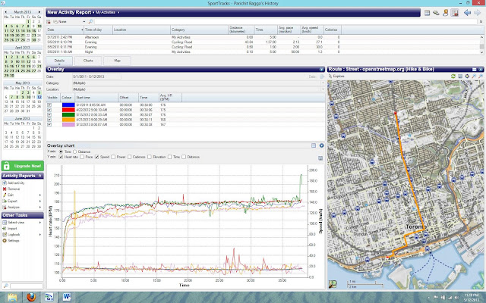Click the green colour swatch for 5/13/2012
This screenshot has width=486, height=303.
(x=68, y=114)
